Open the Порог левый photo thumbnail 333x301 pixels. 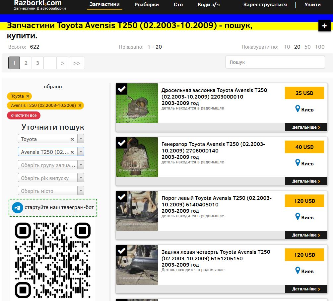coord(137,211)
